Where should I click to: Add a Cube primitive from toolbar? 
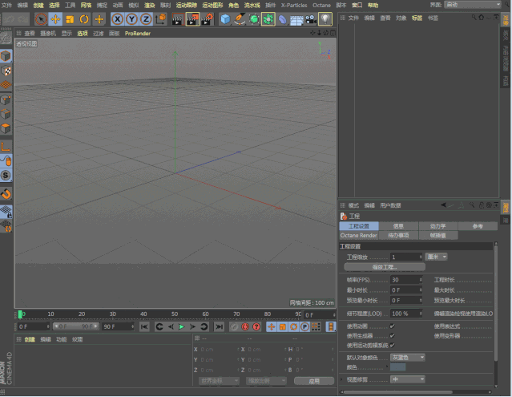point(225,19)
